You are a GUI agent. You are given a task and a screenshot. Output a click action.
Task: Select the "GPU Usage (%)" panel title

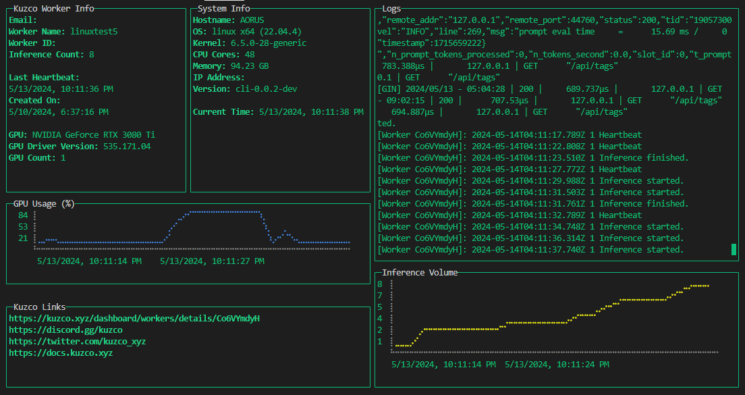pyautogui.click(x=44, y=203)
